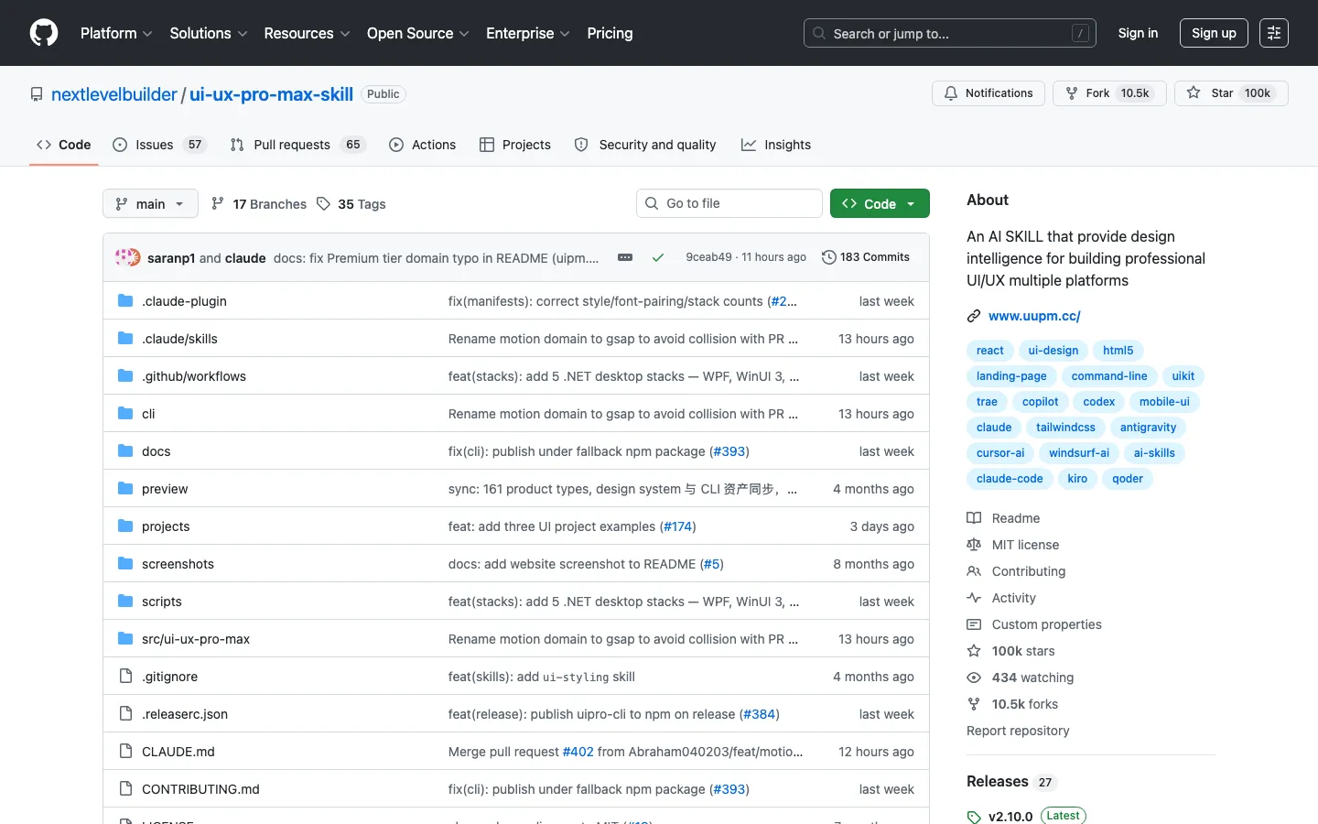Open the ui-ux-pro-max-skill repository link

point(271,94)
